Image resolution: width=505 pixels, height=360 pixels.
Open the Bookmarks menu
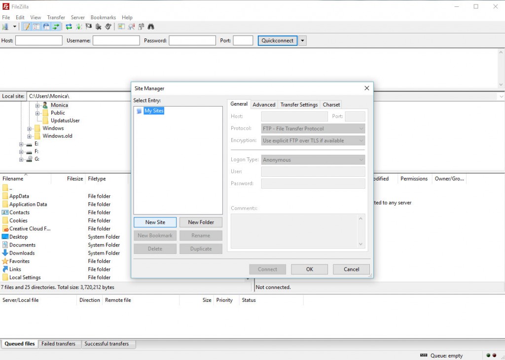[103, 17]
